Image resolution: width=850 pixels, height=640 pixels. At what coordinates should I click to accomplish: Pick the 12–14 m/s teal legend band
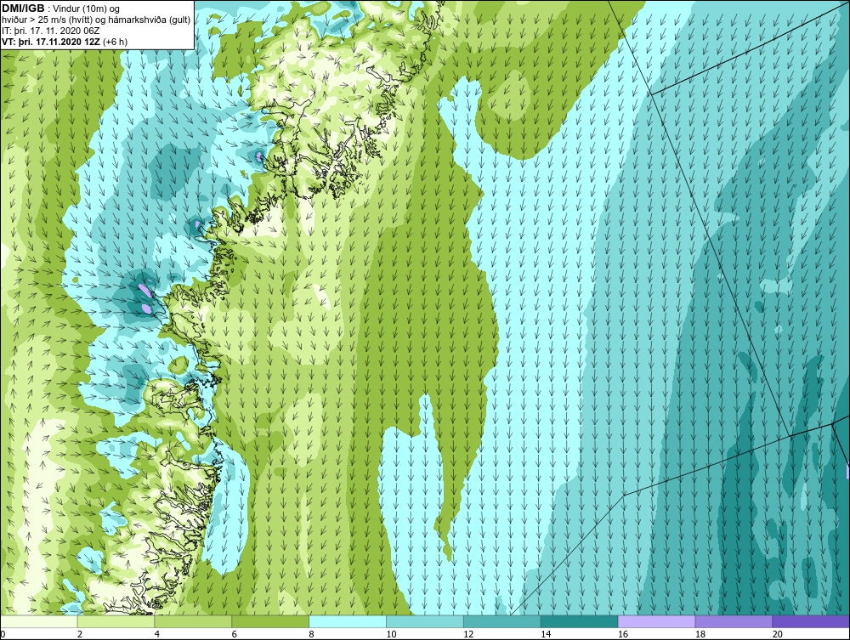coord(502,621)
